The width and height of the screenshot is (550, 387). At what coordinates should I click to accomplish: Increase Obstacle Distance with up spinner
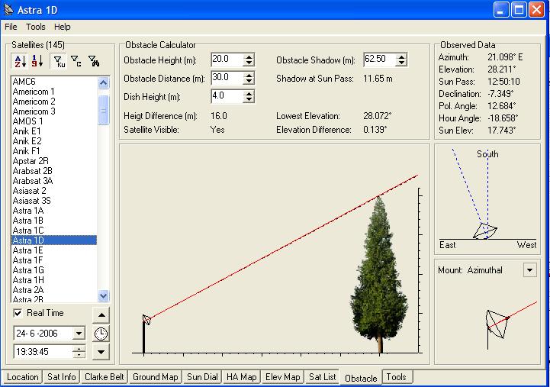pos(249,75)
